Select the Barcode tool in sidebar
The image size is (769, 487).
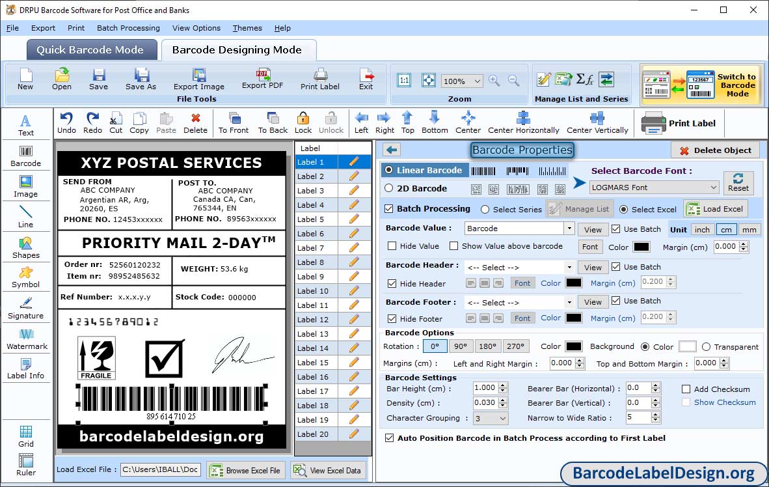pos(25,156)
